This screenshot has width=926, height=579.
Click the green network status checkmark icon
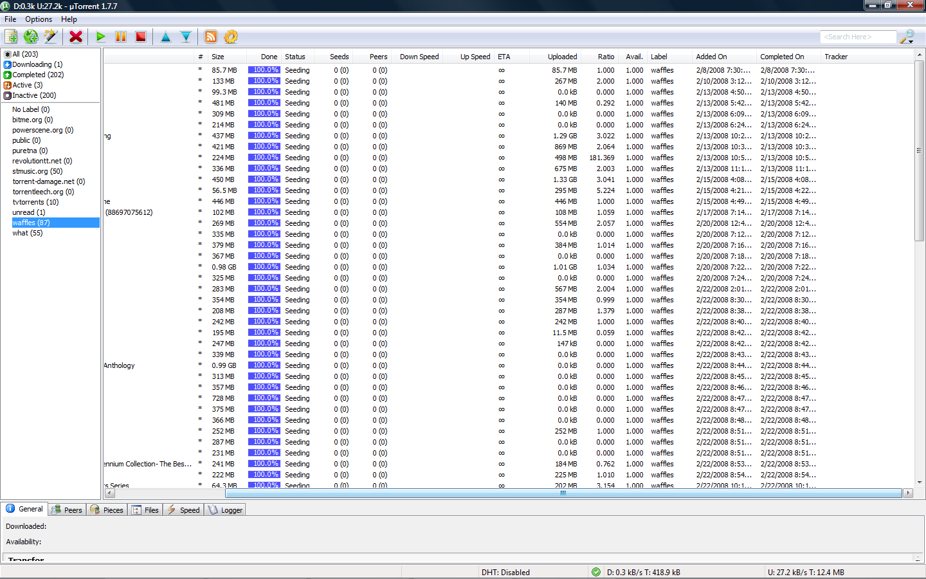(x=596, y=572)
